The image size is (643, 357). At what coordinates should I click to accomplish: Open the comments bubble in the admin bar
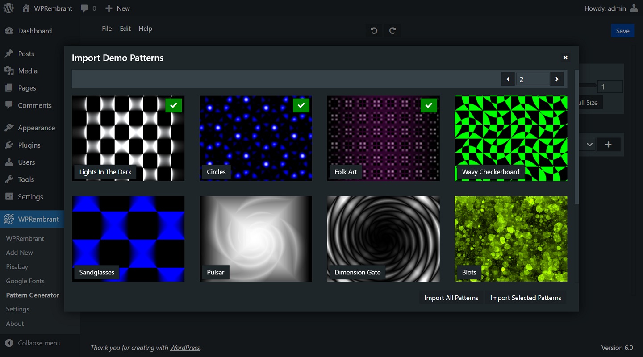(85, 8)
